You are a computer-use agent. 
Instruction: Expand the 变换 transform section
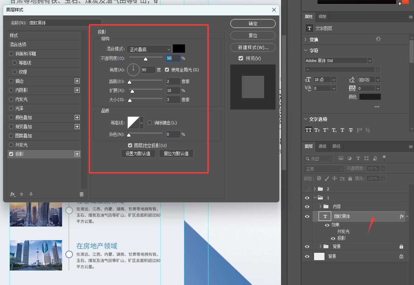point(306,40)
